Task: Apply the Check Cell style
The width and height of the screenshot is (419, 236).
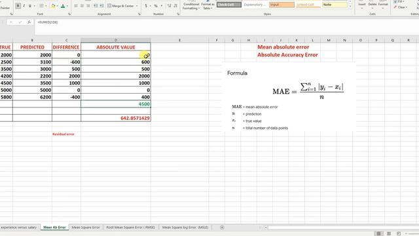Action: tap(229, 5)
